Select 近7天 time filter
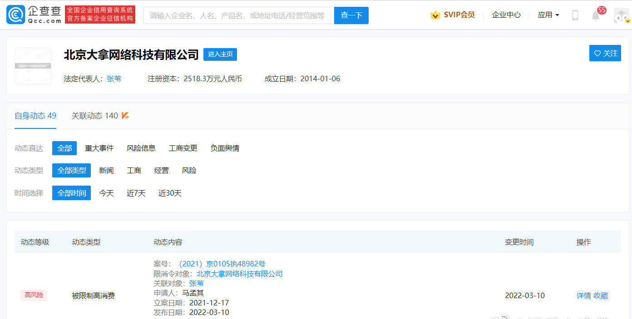 tap(136, 193)
